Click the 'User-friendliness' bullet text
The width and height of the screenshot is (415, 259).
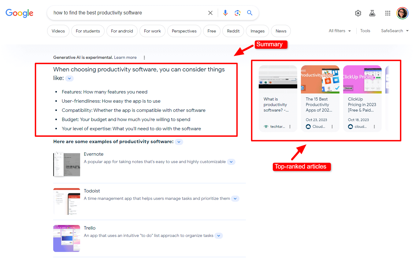point(111,101)
